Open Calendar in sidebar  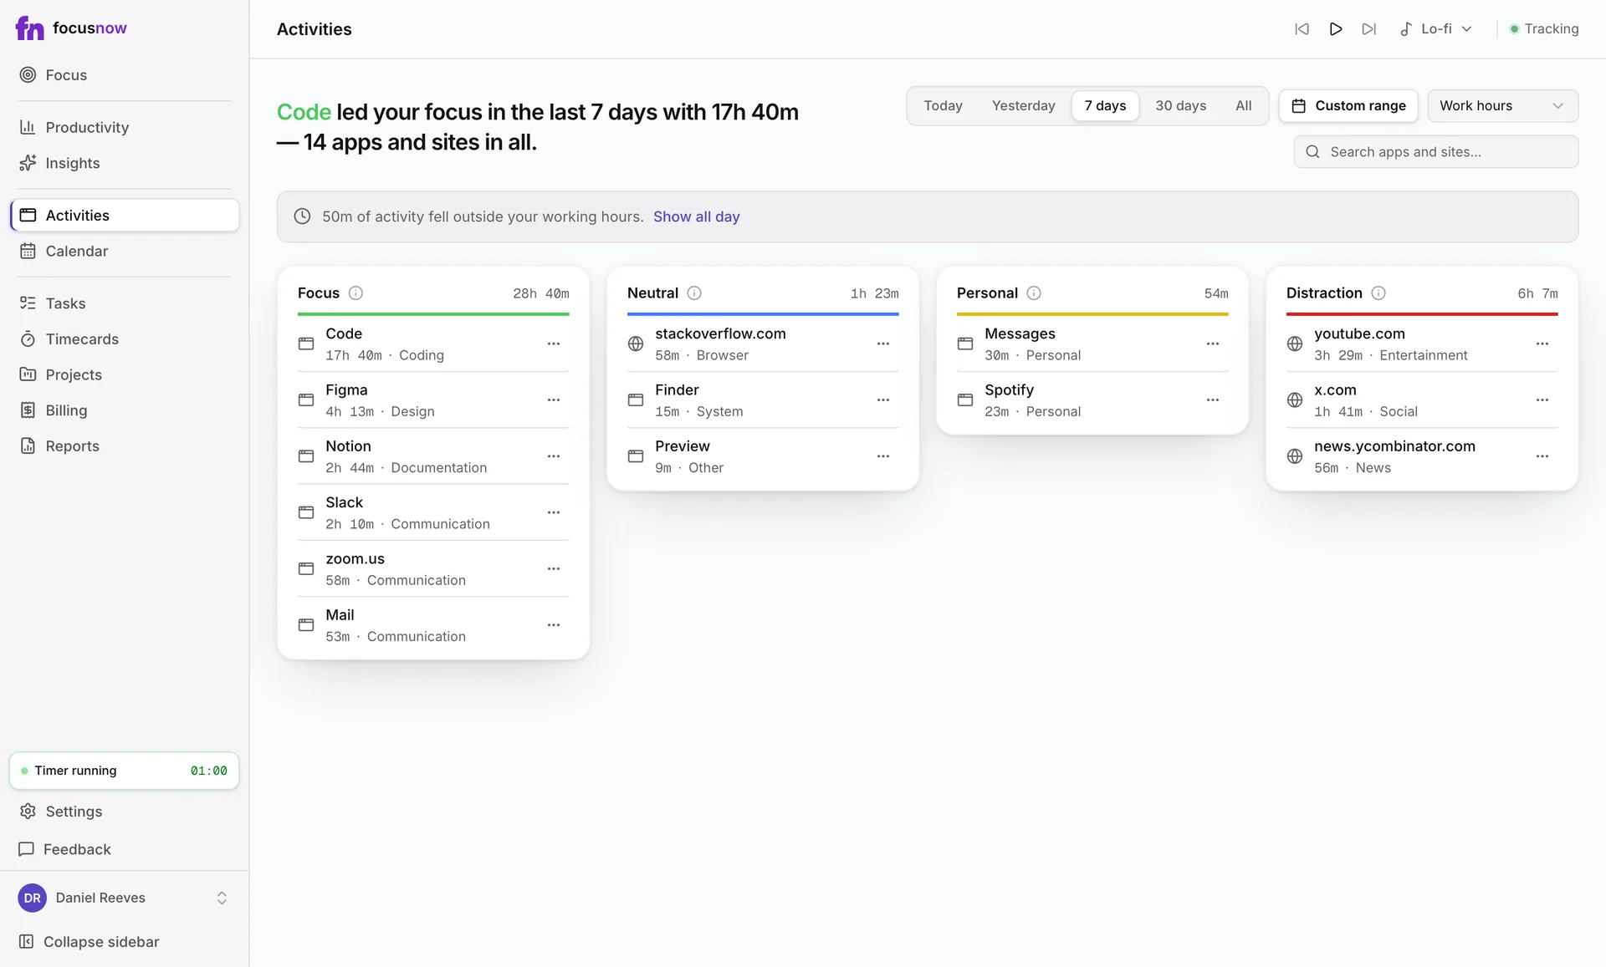tap(125, 252)
